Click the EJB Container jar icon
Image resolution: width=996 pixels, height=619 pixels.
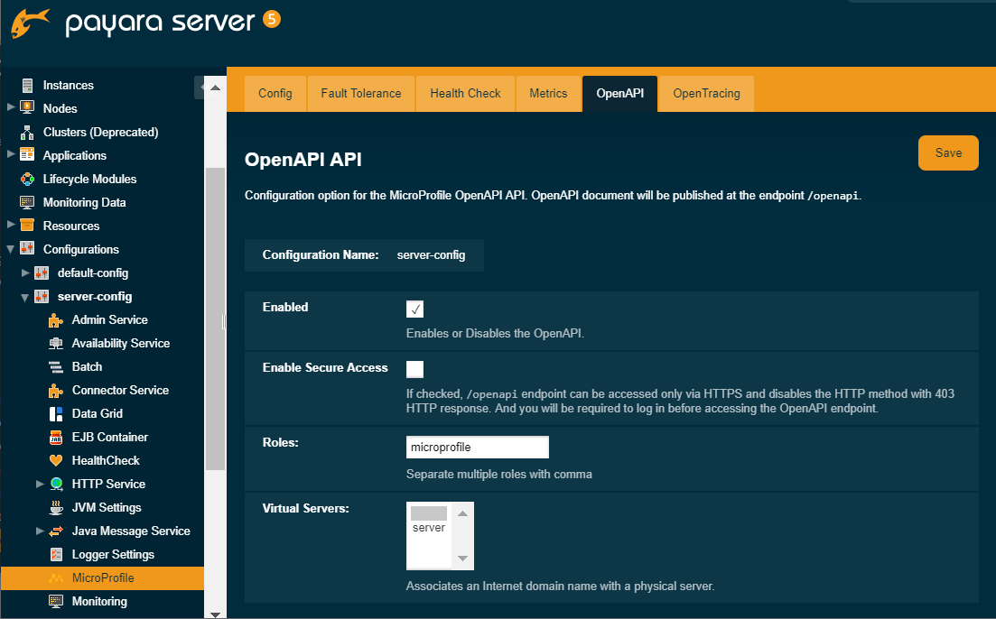coord(56,438)
